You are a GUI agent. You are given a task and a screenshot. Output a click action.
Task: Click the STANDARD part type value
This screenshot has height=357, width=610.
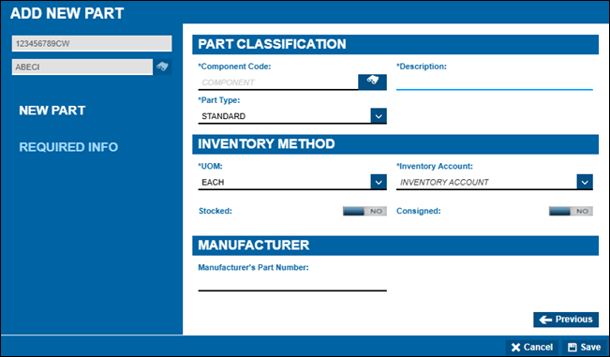pyautogui.click(x=223, y=116)
